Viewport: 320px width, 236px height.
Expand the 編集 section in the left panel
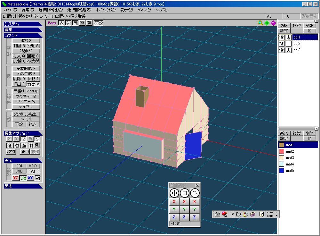pyautogui.click(x=23, y=29)
